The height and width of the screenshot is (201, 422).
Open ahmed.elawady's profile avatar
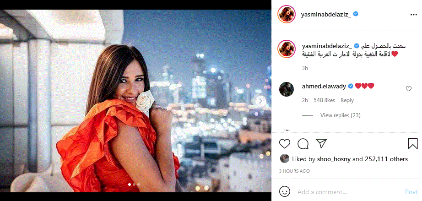[287, 89]
